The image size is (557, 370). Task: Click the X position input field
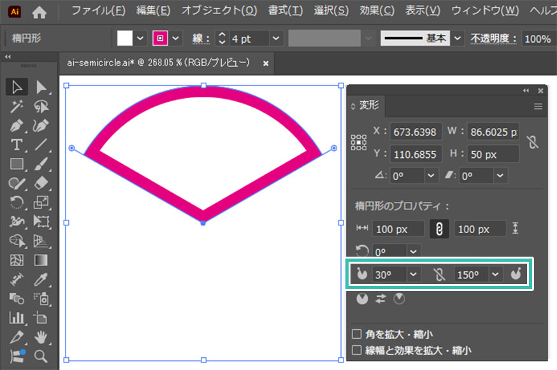tap(414, 132)
